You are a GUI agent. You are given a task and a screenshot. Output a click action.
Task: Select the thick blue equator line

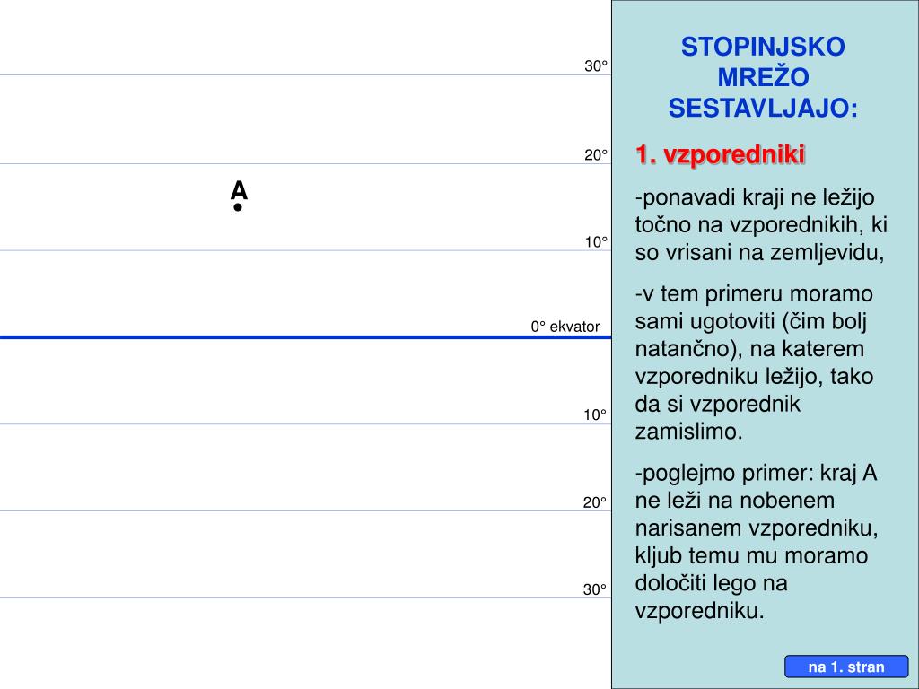tap(305, 337)
